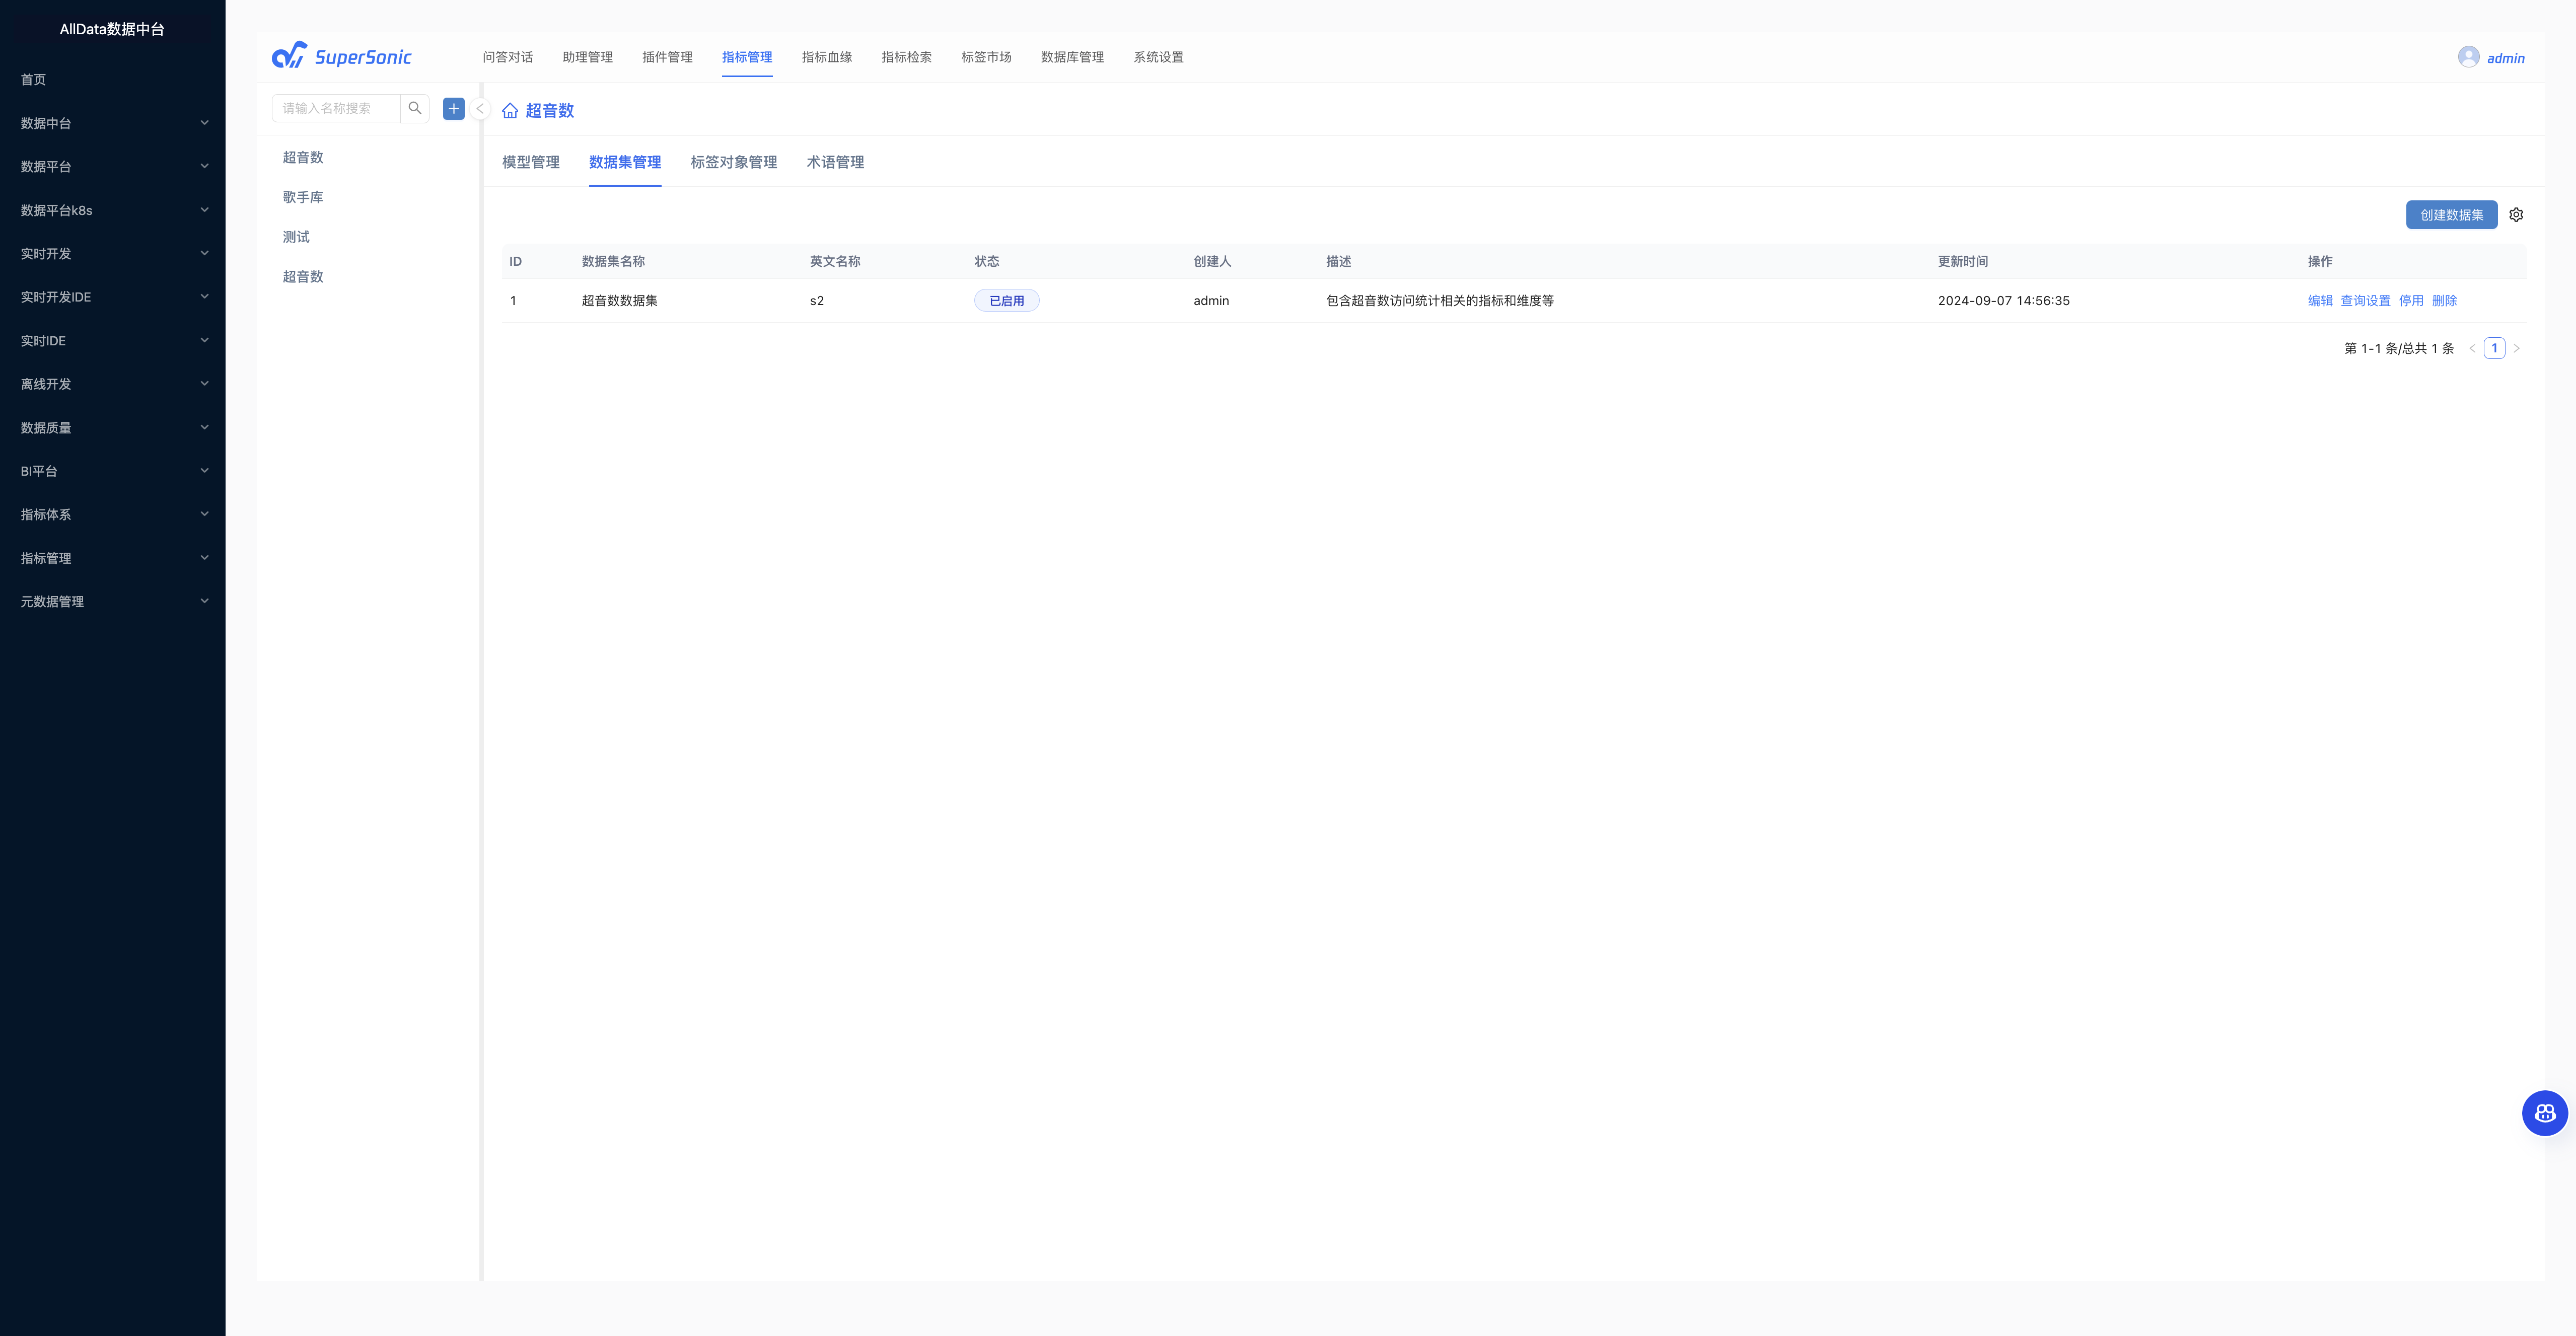The height and width of the screenshot is (1336, 2576).
Task: Open the 插件管理 top menu
Action: click(667, 57)
